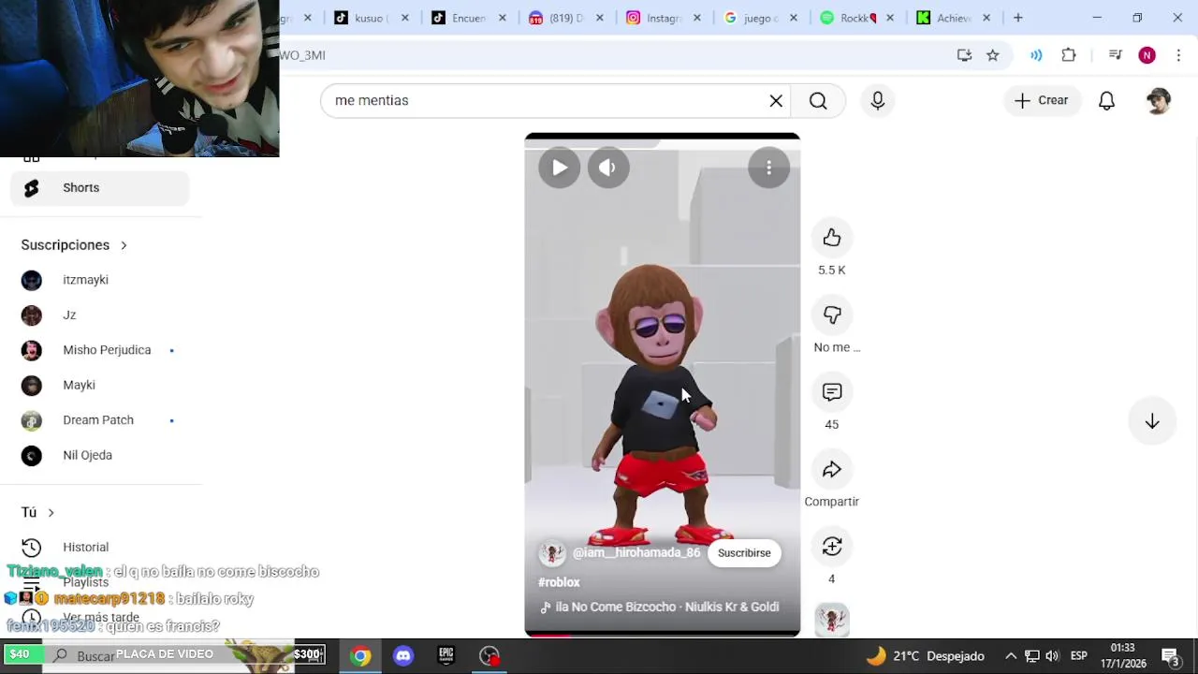Open itzmayki subscription channel
This screenshot has width=1198, height=674.
coord(100,280)
